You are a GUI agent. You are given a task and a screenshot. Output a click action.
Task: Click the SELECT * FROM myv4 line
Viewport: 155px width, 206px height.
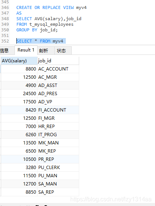tap(40, 41)
